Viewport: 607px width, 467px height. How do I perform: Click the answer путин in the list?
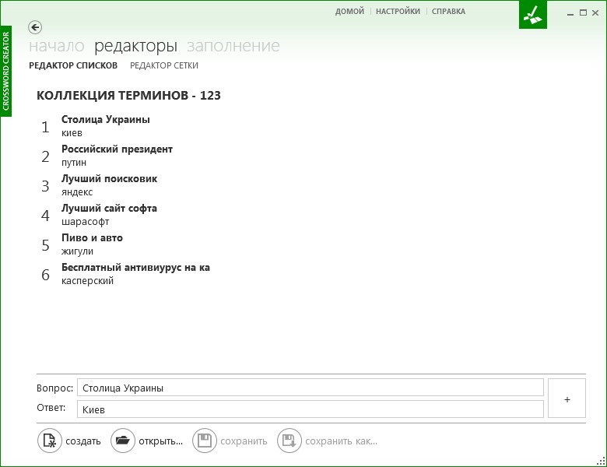point(74,163)
